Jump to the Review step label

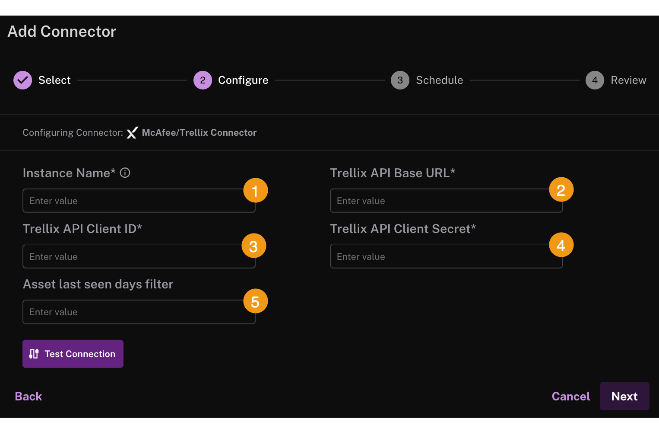point(628,80)
